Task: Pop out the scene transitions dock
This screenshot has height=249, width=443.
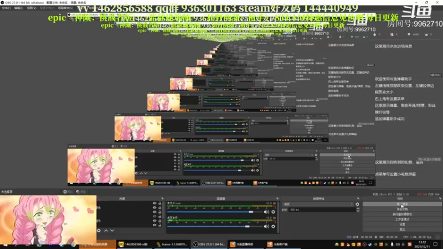Action: click(x=358, y=199)
